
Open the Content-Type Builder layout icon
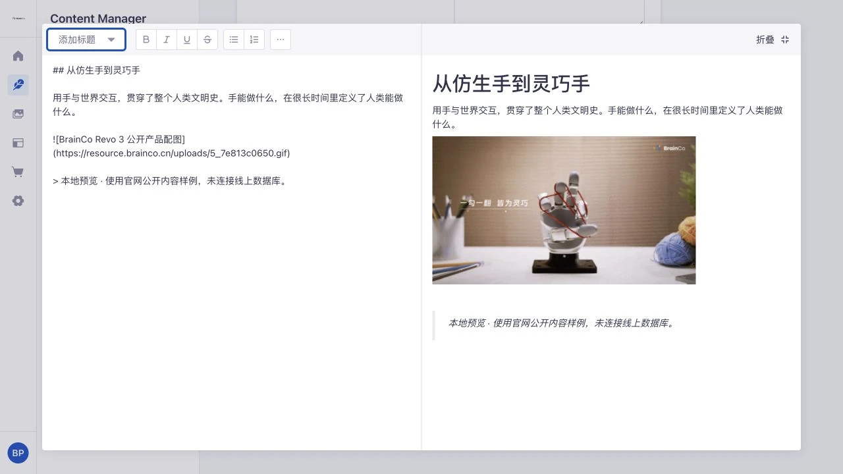coord(18,143)
